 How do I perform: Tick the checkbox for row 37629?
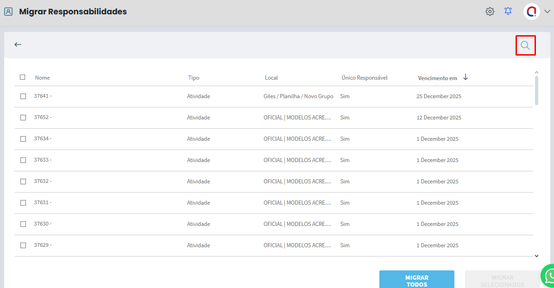coord(23,245)
